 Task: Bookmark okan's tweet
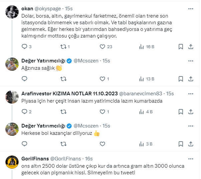pyautogui.click(x=181, y=47)
